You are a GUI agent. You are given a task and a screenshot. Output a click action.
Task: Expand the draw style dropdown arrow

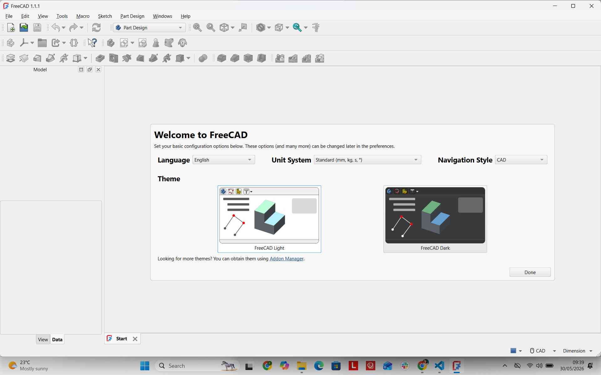click(269, 28)
